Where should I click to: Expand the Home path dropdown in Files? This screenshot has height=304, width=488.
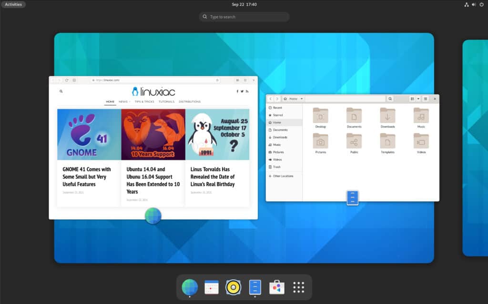pyautogui.click(x=302, y=99)
